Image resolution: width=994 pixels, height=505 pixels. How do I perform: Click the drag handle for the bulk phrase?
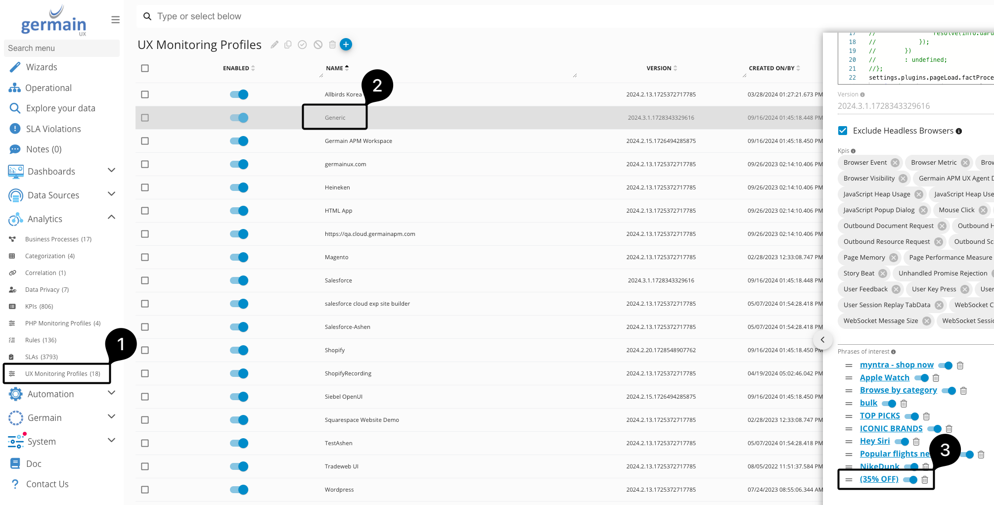click(849, 404)
